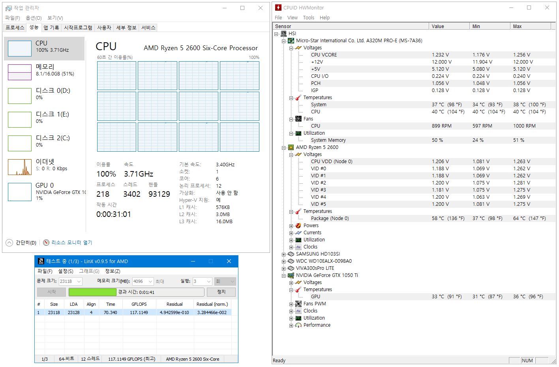Screen dimensions: 559x367
Task: Switch to the 시작프로그램 tab
Action: pos(78,28)
